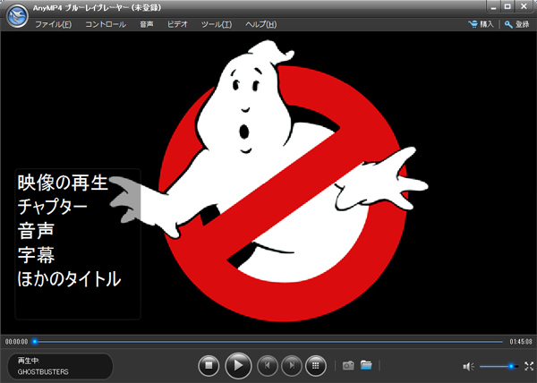Image resolution: width=537 pixels, height=383 pixels.
Task: Stop playback with the stop button
Action: point(209,365)
